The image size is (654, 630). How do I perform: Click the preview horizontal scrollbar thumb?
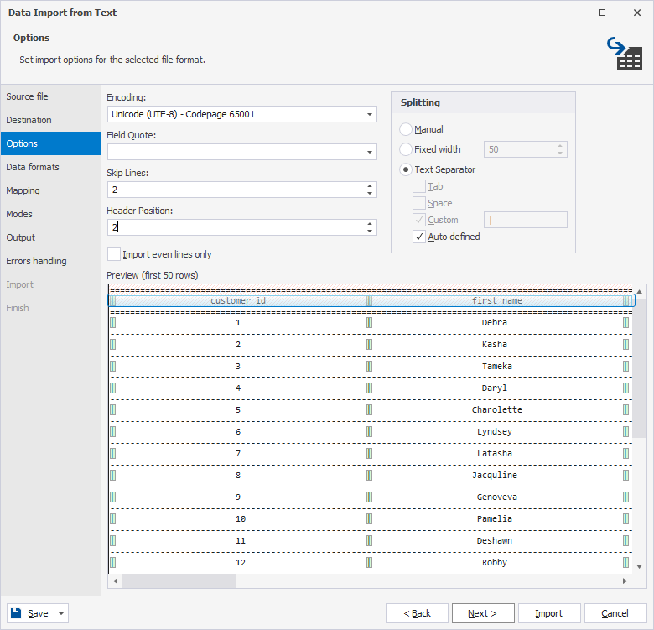(x=179, y=581)
